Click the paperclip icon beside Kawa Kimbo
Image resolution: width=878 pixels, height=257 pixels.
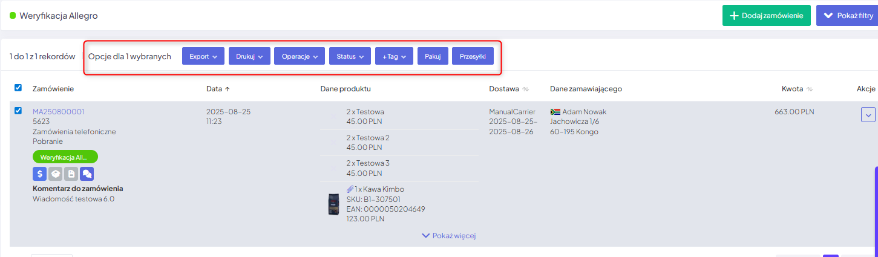point(350,189)
